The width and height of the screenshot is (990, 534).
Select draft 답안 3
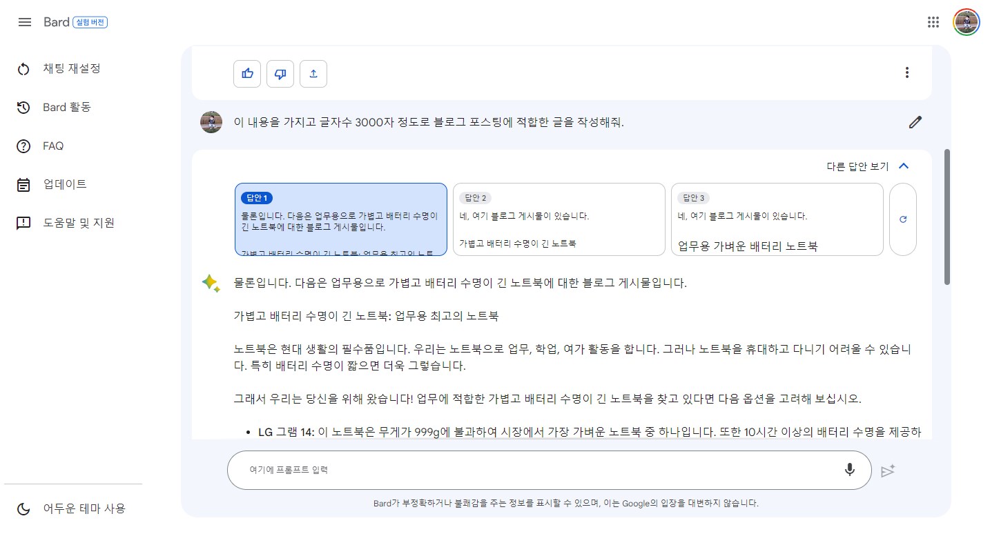tap(776, 219)
